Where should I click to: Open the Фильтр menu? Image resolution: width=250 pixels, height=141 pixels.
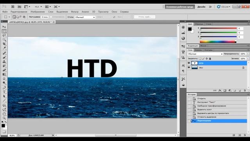point(75,12)
